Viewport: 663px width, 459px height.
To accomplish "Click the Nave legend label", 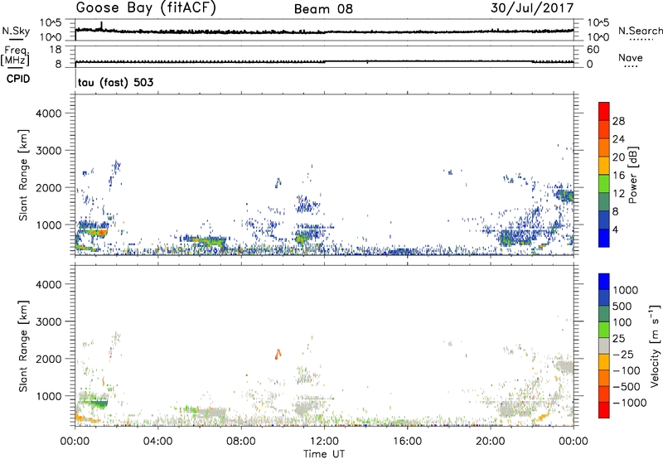I will click(x=631, y=57).
